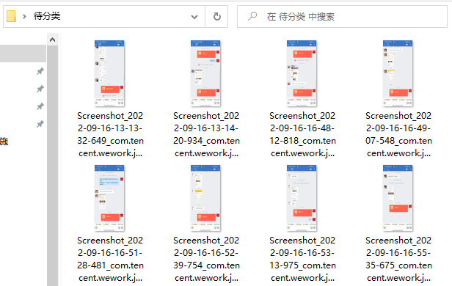Click the search magnifier icon
Screen dimensions: 452x286
pyautogui.click(x=252, y=16)
